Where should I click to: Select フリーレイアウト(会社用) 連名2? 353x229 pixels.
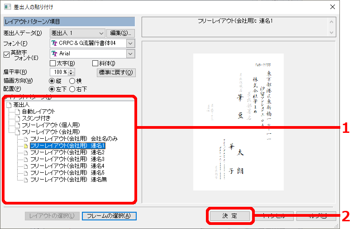pyautogui.click(x=67, y=152)
